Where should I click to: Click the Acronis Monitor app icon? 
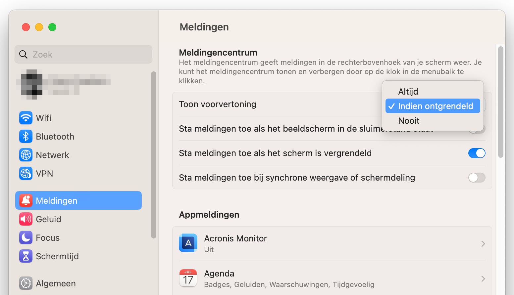188,243
